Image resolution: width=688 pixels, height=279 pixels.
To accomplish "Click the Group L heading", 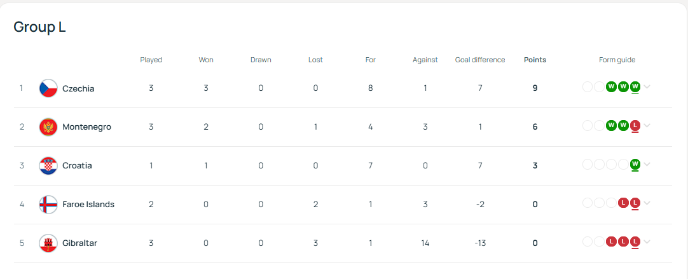I will click(39, 27).
